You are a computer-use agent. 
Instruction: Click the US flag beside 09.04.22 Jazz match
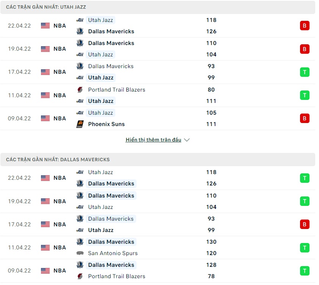45,118
